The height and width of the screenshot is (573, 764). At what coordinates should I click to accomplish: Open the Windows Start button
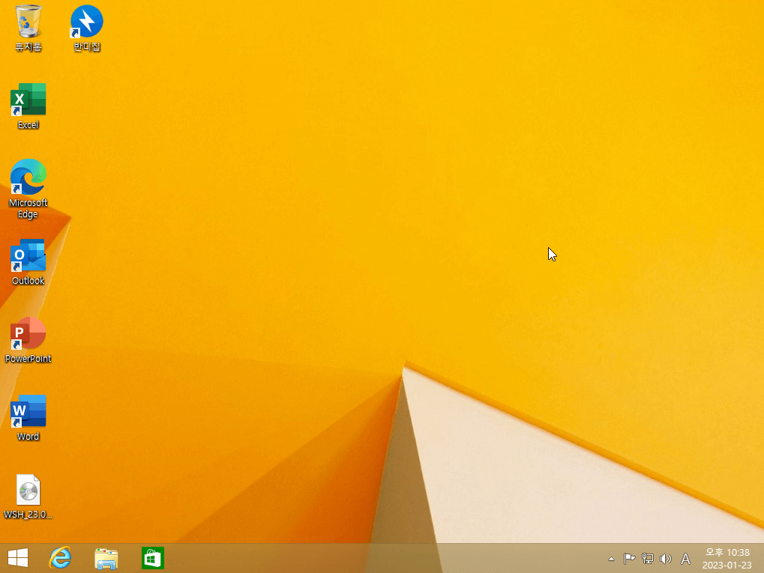coord(18,558)
